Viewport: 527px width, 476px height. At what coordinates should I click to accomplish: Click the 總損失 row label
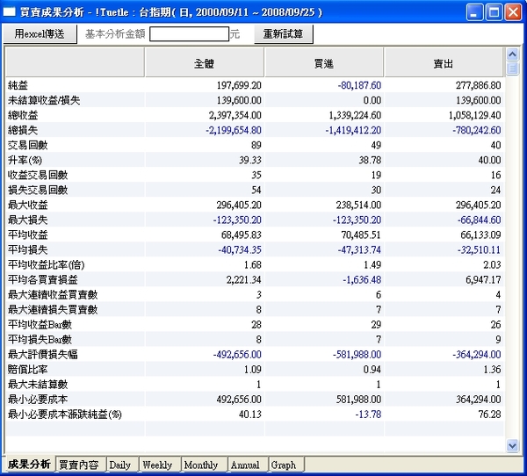coord(23,130)
